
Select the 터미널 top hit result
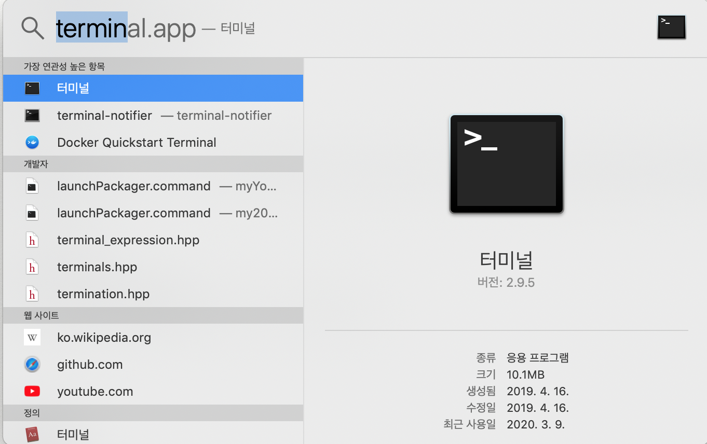pos(153,88)
